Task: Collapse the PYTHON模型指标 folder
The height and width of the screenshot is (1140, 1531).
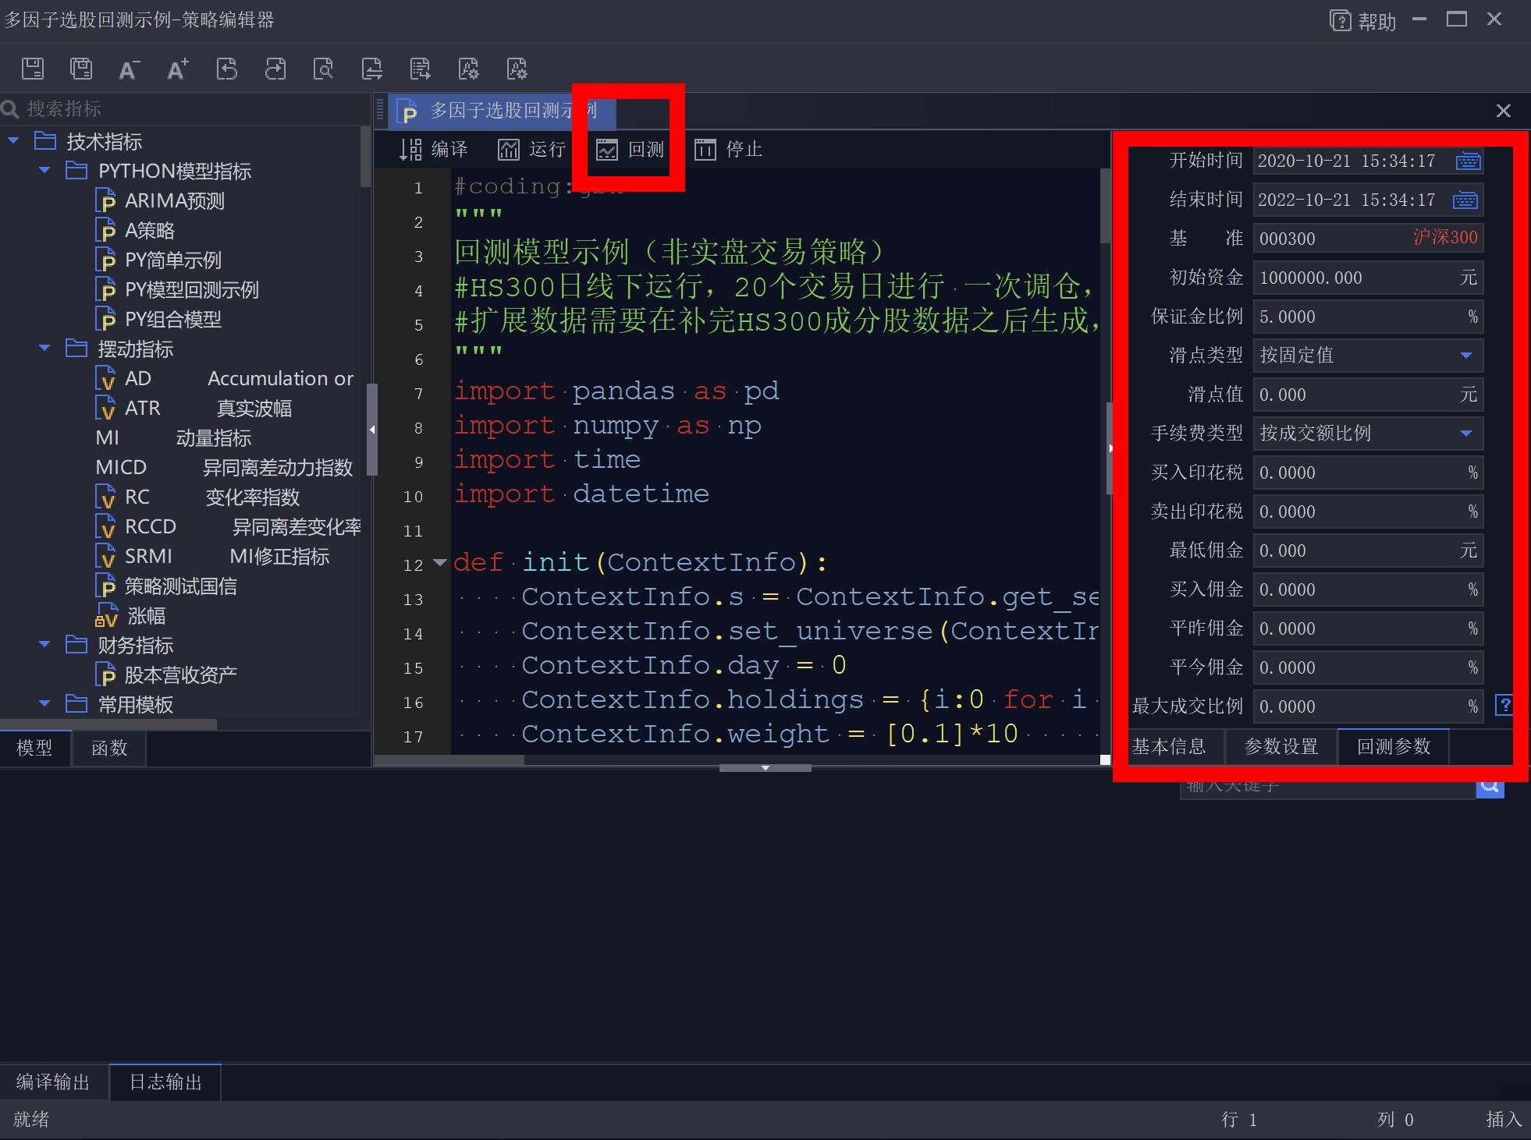Action: pos(44,171)
